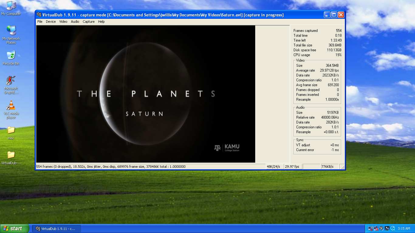Click the 'Current error' value -1 ms
The image size is (415, 233).
tap(335, 150)
